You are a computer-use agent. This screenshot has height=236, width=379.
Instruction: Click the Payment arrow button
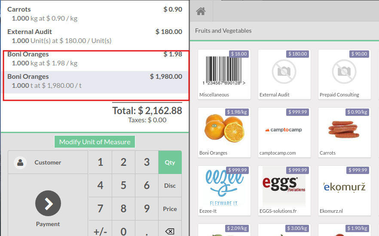(x=48, y=203)
